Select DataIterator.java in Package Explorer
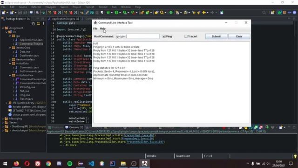The image size is (298, 168). tap(29, 56)
